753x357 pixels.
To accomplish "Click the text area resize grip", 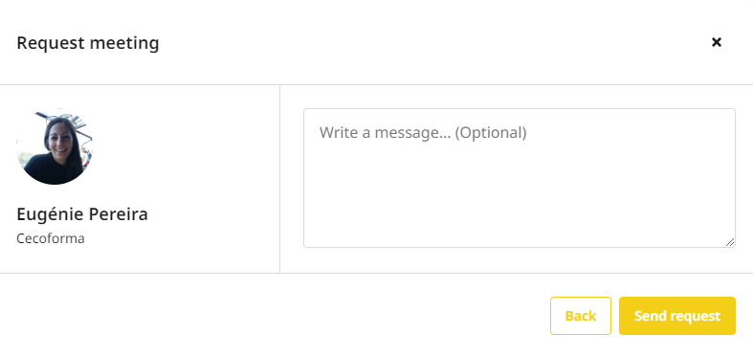I will [729, 242].
